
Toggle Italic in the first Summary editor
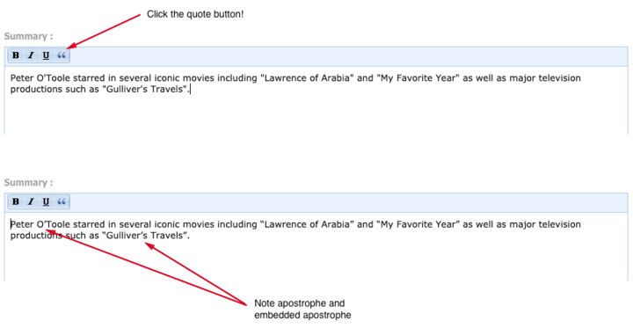31,55
